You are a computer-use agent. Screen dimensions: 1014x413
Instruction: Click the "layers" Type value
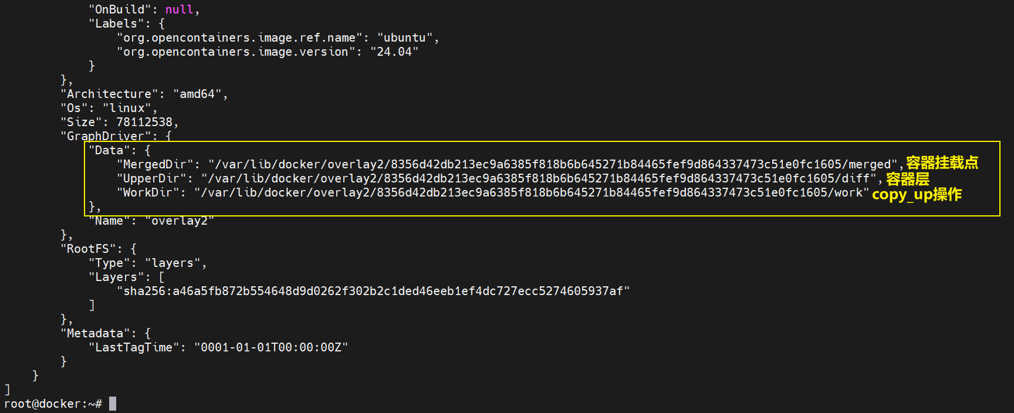point(173,263)
